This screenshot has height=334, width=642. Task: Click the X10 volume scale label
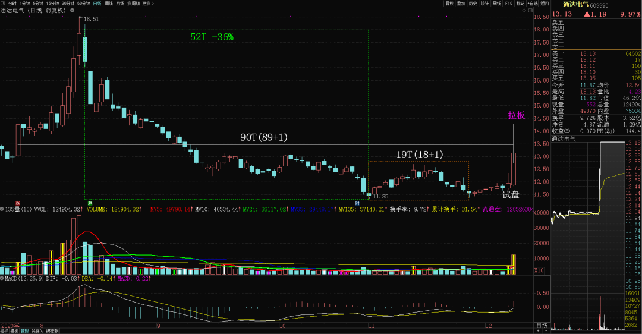539,270
